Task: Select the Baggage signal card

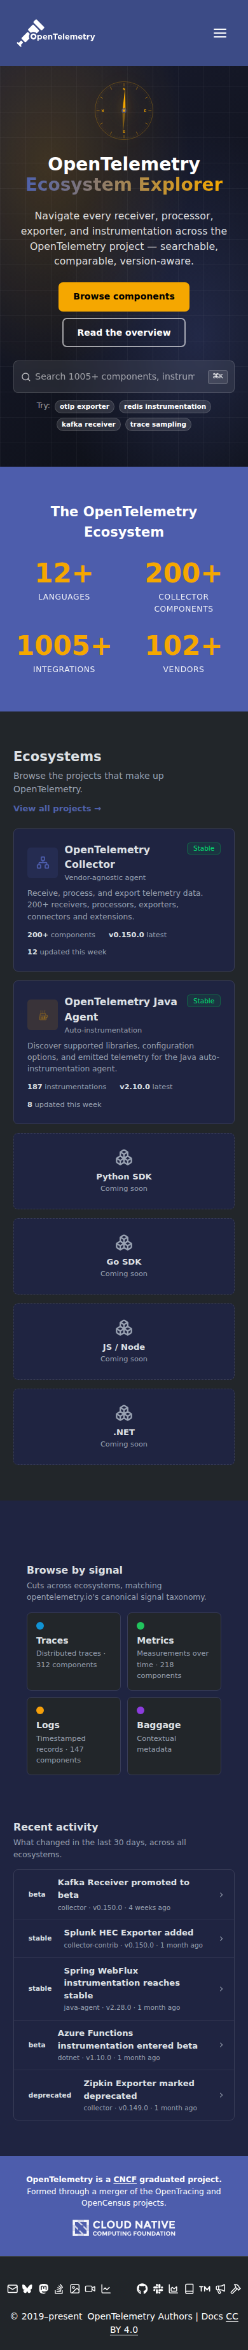Action: (x=174, y=1736)
